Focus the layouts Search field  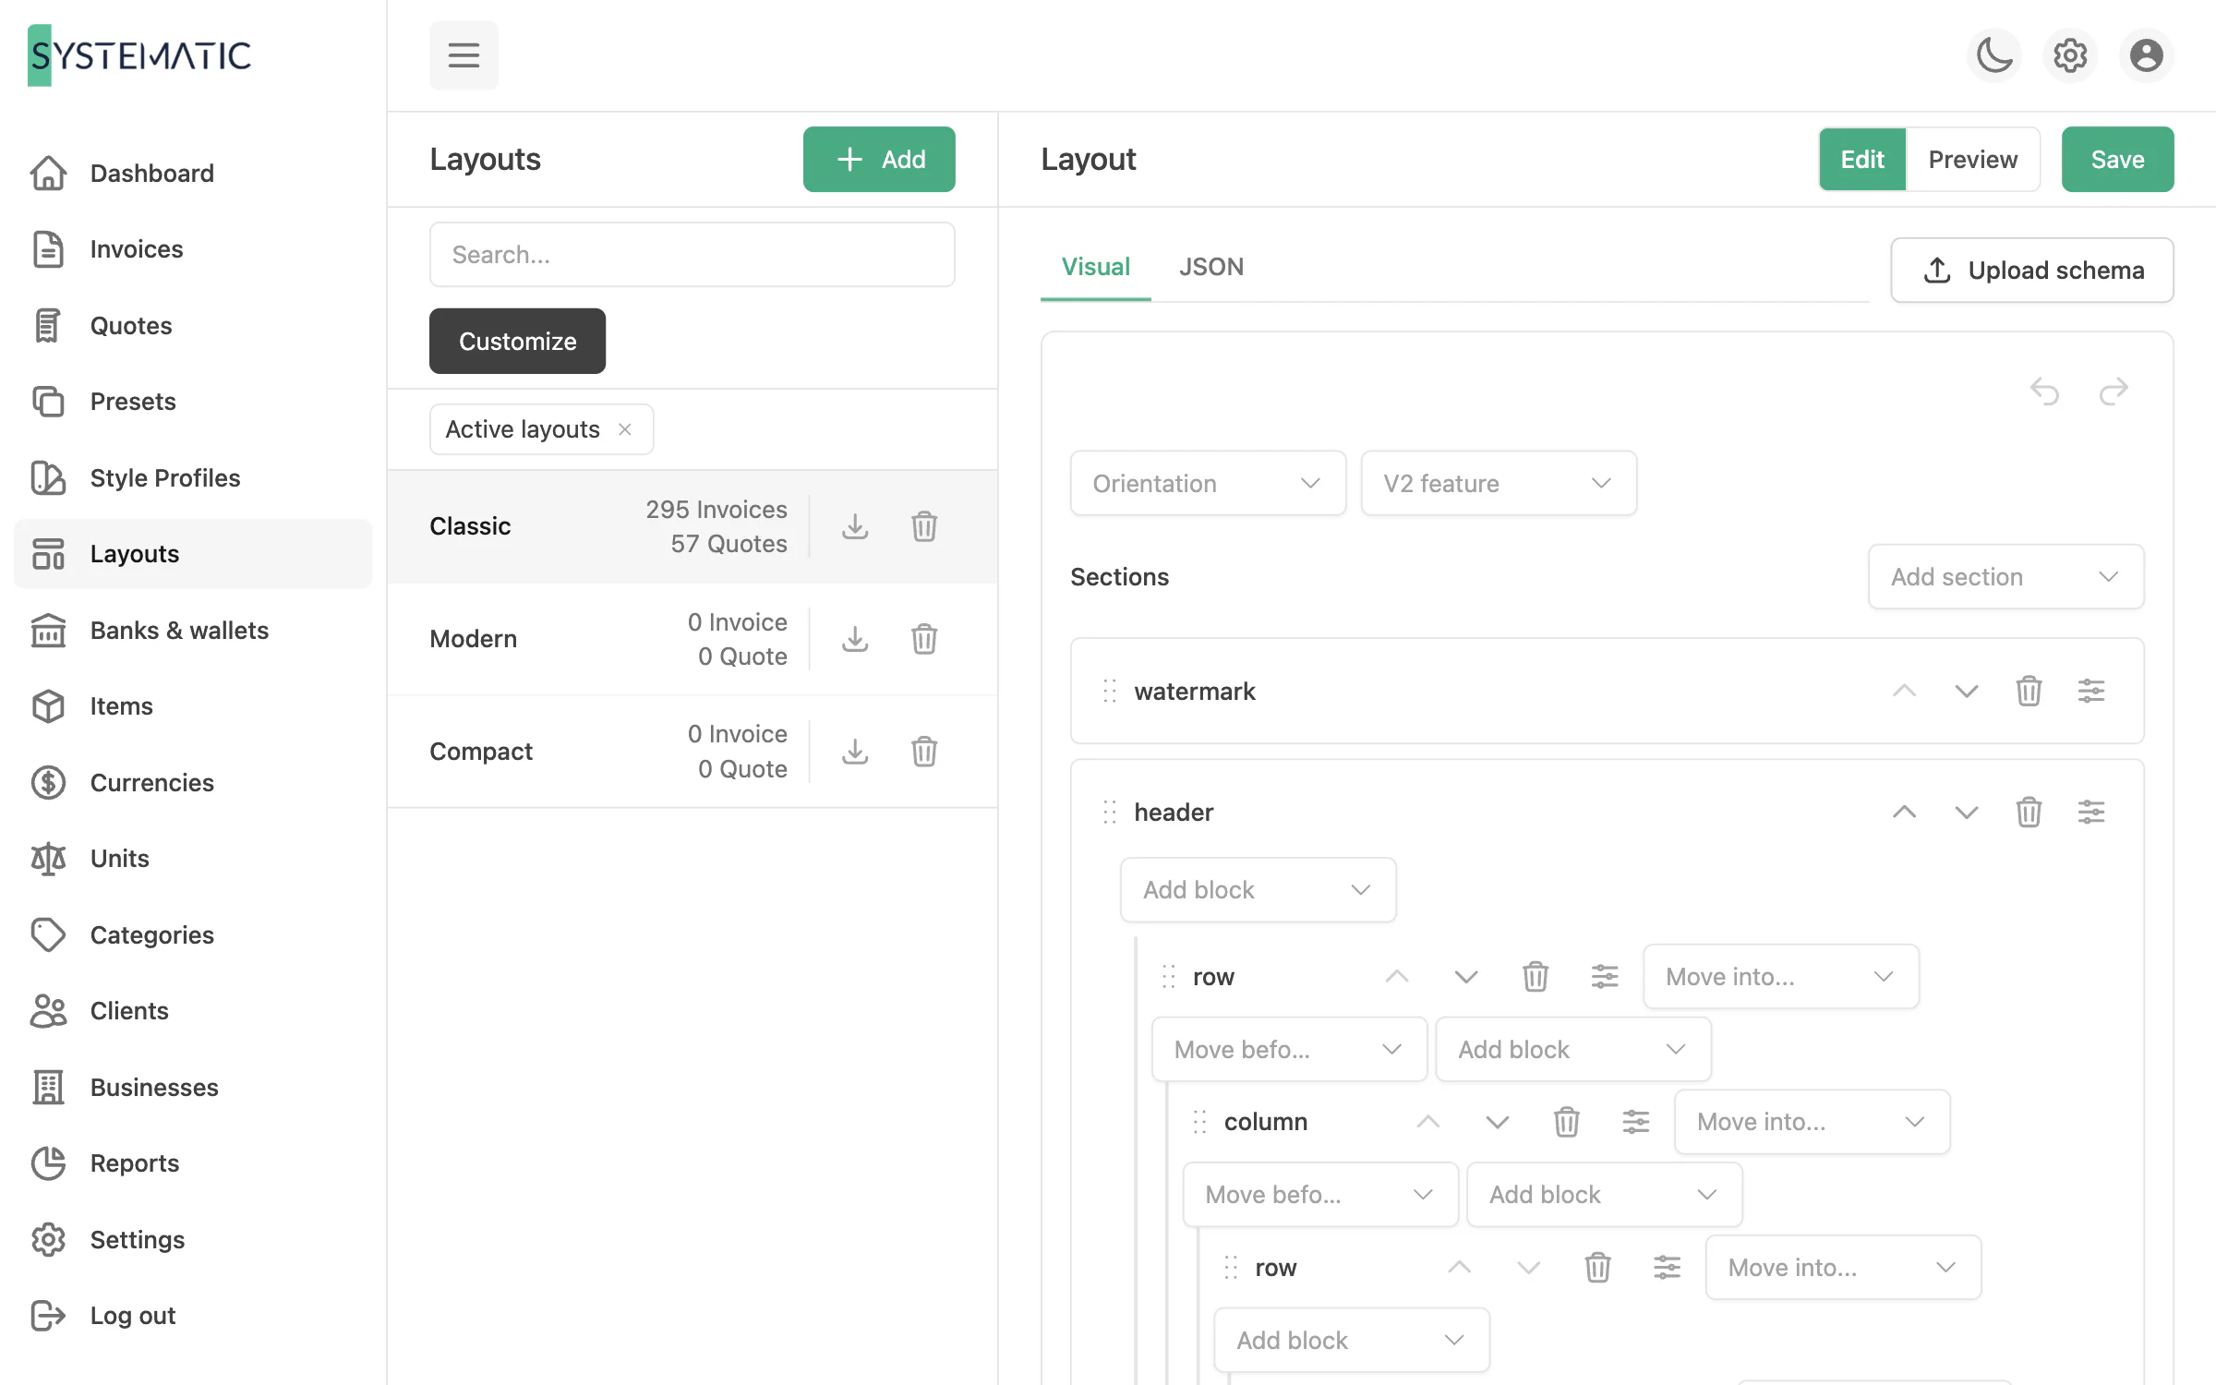(x=692, y=254)
